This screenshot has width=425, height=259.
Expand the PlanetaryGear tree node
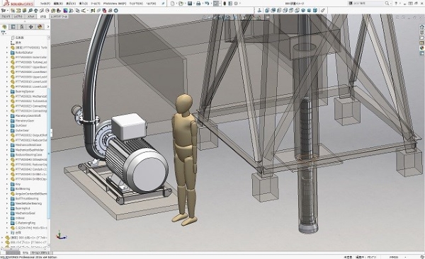7,121
